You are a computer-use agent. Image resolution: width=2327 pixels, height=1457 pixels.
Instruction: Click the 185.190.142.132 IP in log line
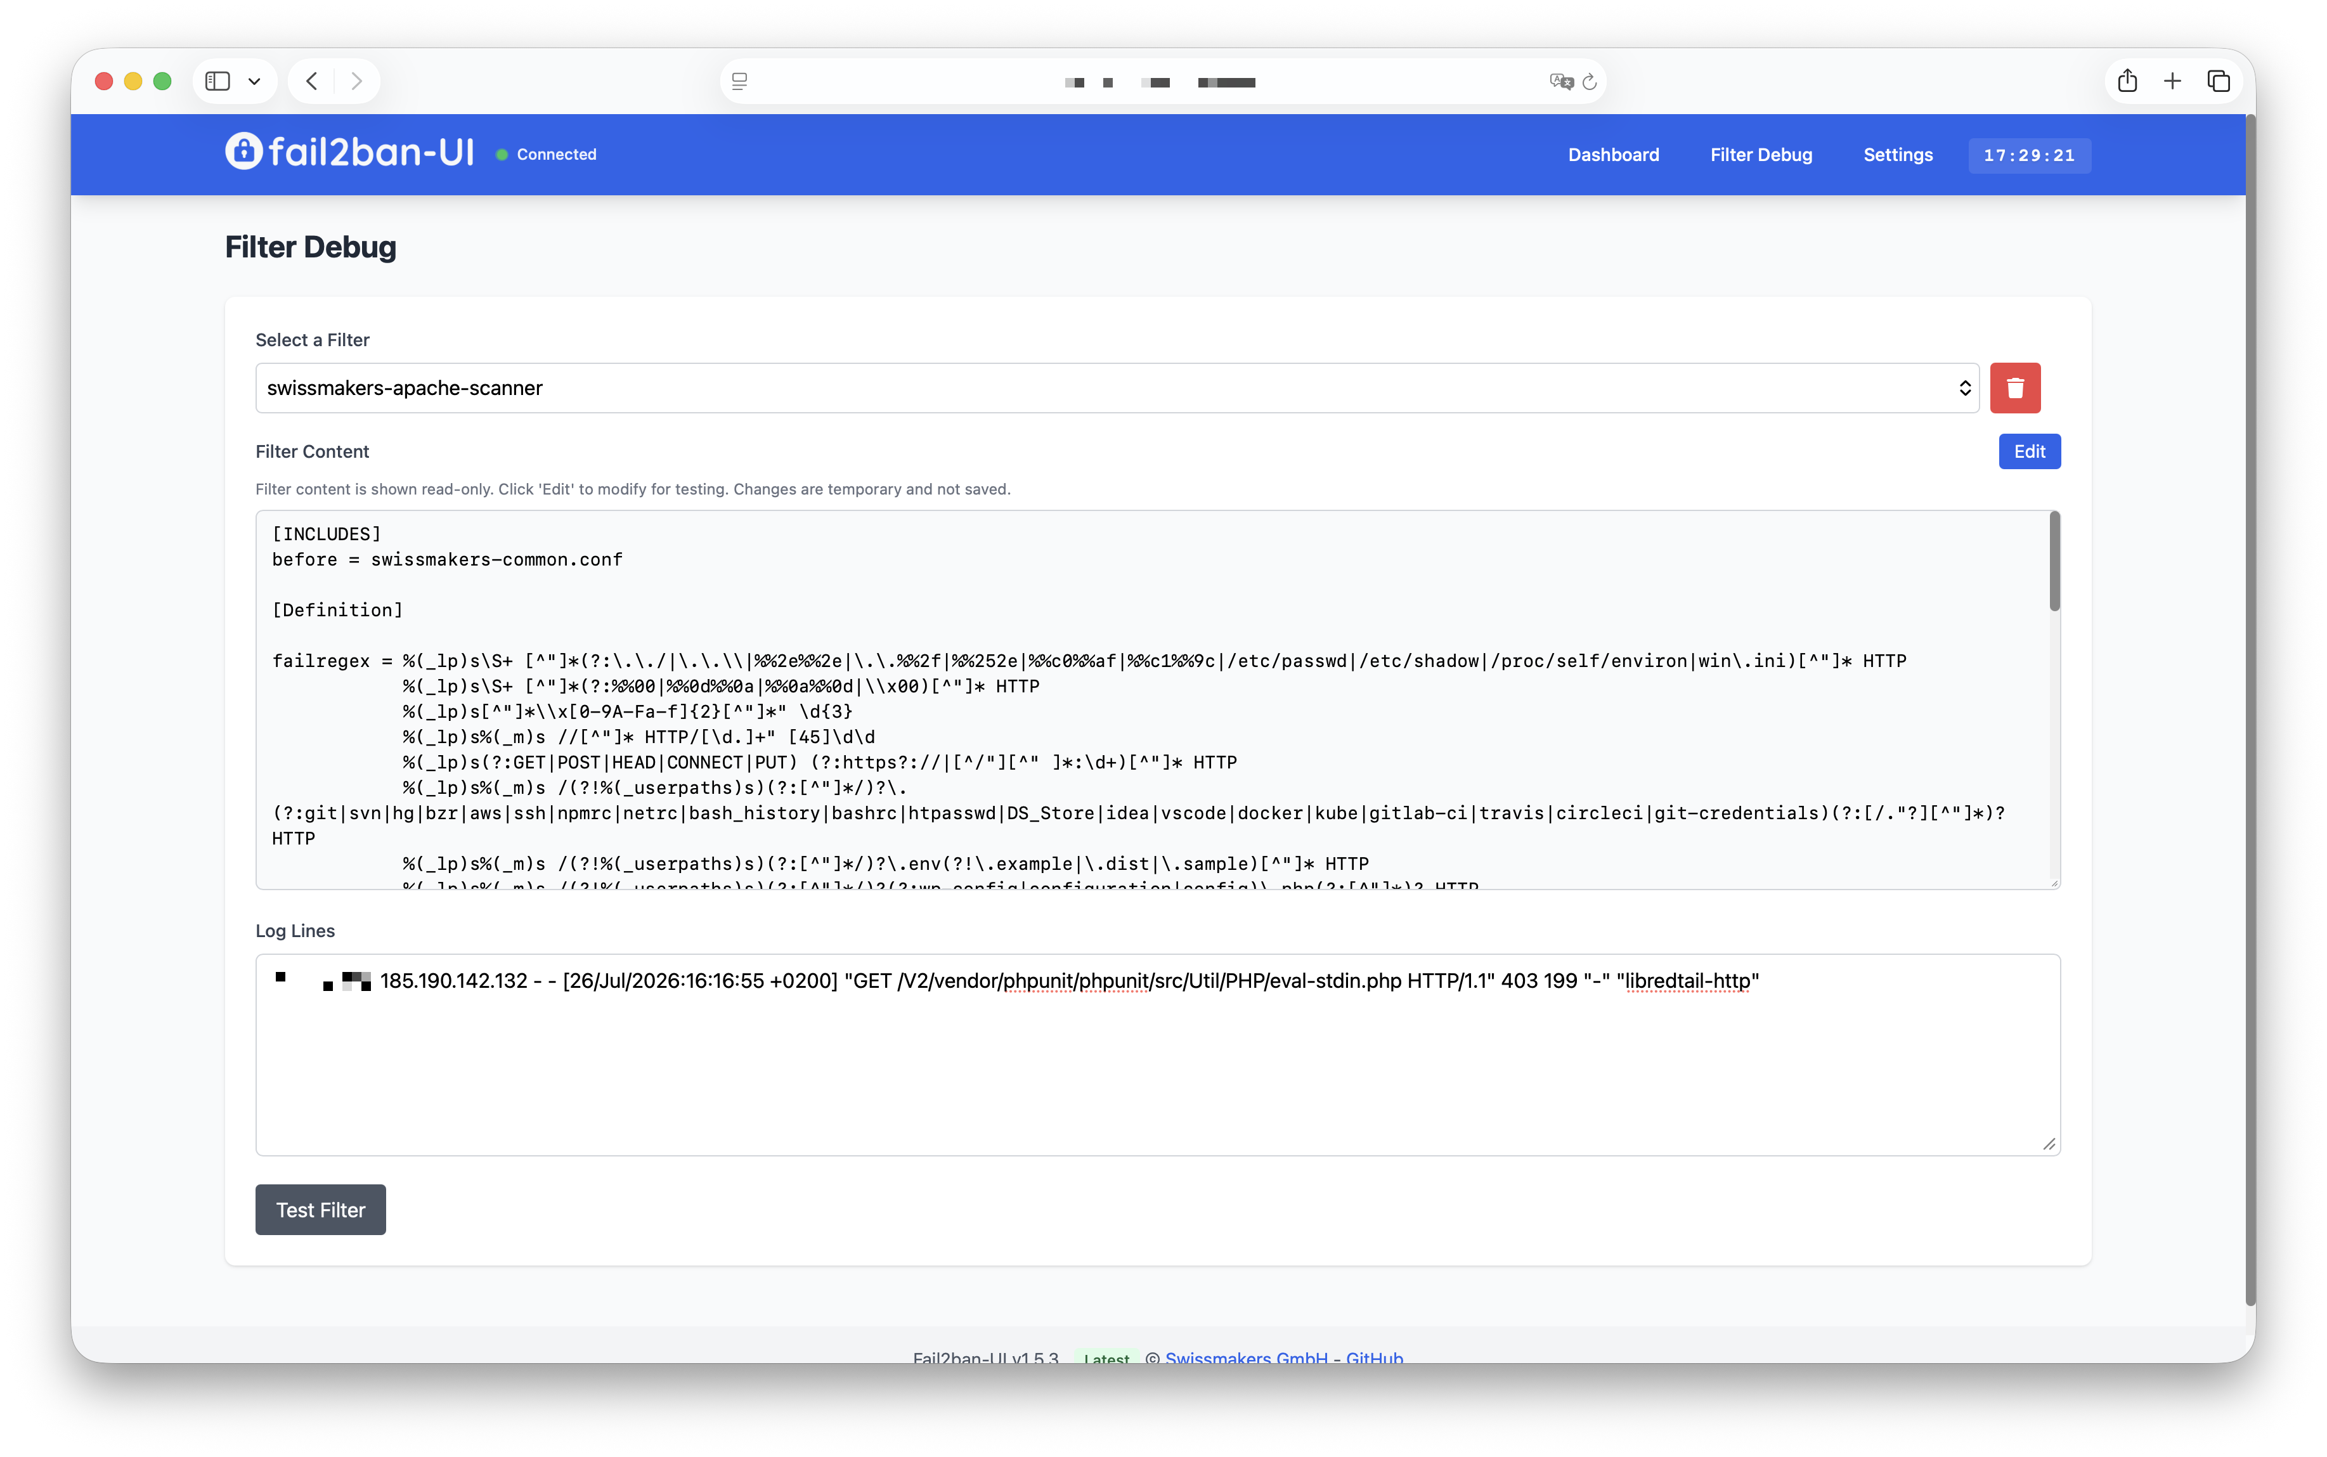click(x=454, y=981)
